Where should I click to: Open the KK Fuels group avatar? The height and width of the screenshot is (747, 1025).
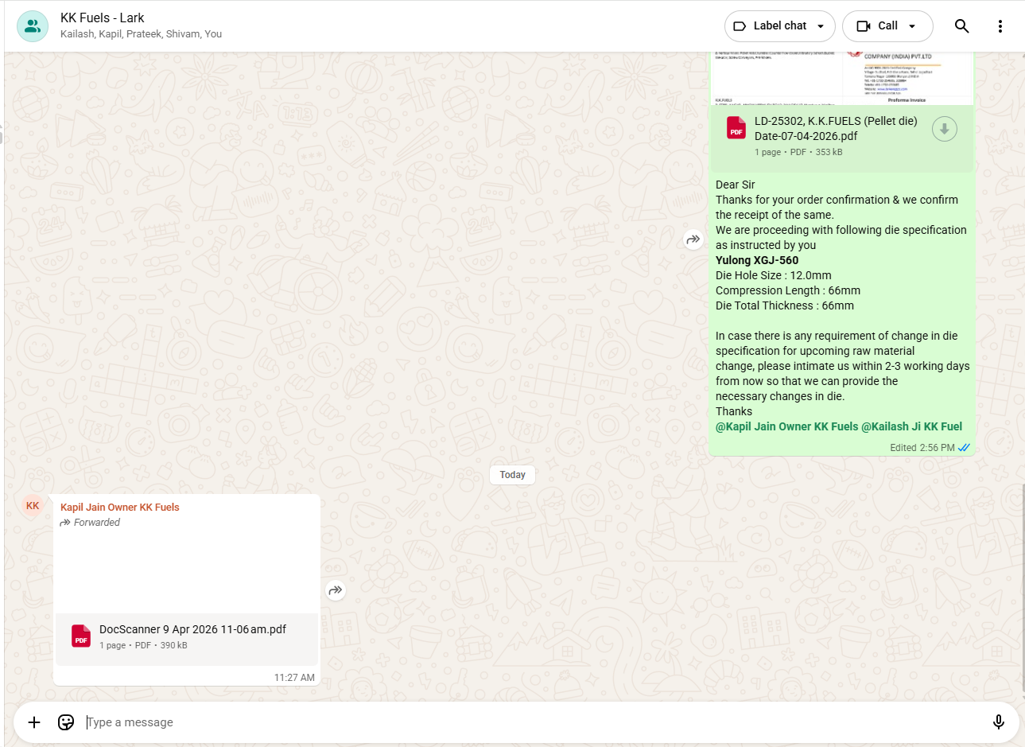(x=33, y=26)
